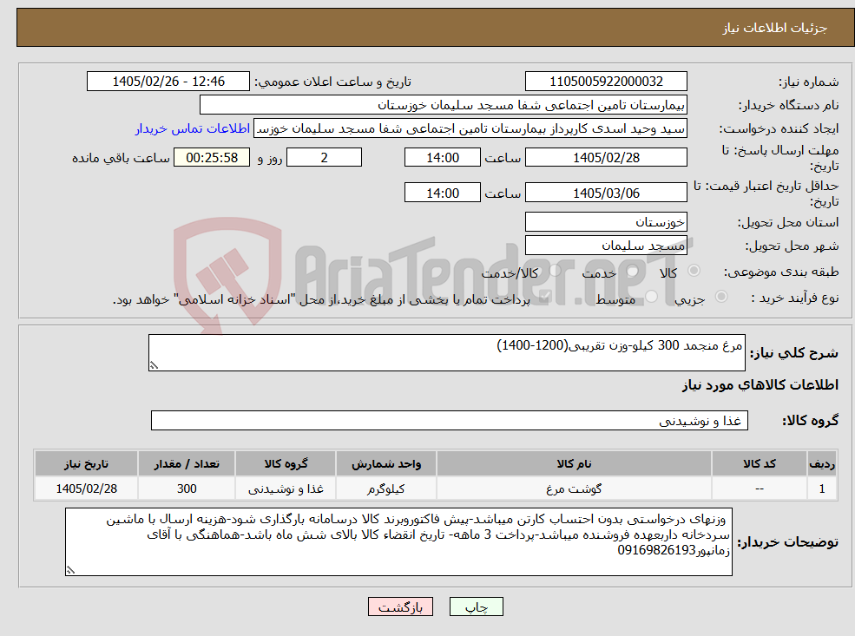This screenshot has height=636, width=855.
Task: Click the response deadline date 1405/02/28 field
Action: point(606,158)
